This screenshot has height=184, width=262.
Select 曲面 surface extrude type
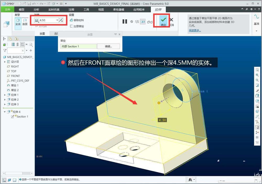(x=25, y=22)
